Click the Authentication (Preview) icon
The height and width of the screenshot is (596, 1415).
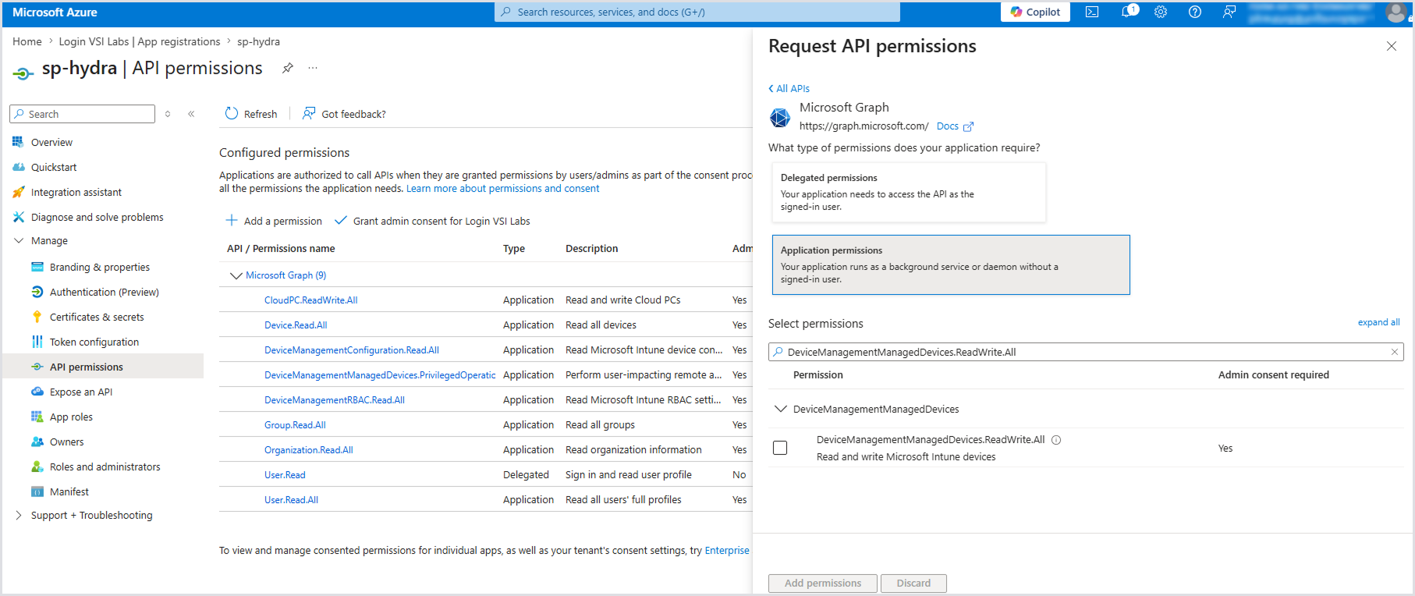tap(37, 292)
